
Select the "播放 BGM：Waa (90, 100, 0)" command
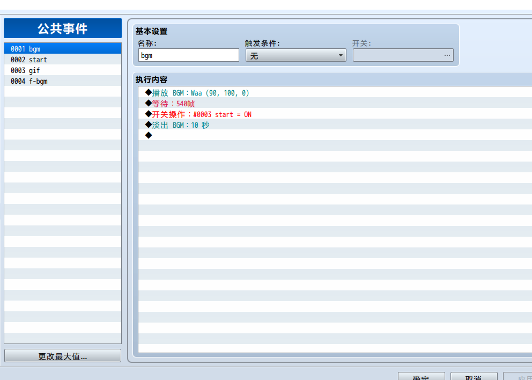335,93
